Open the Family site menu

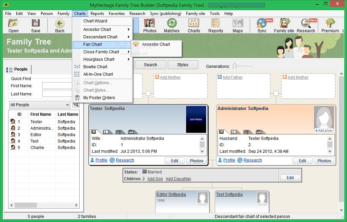tap(196, 14)
